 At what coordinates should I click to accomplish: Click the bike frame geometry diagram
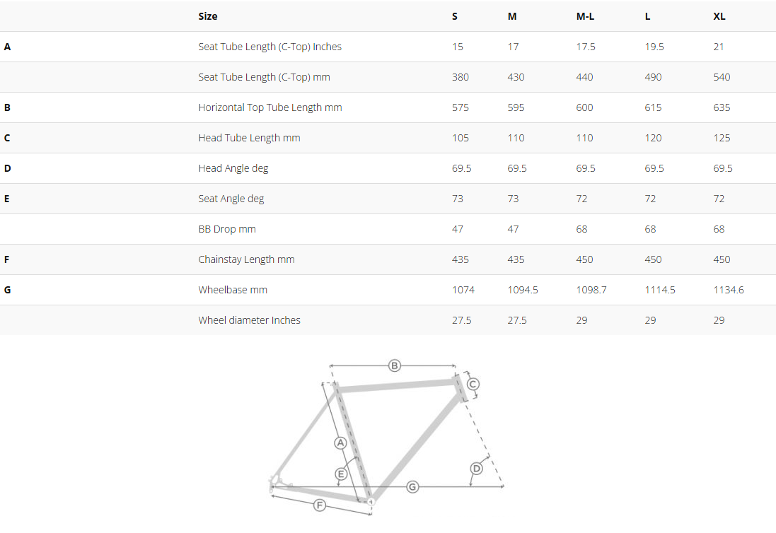click(x=386, y=438)
